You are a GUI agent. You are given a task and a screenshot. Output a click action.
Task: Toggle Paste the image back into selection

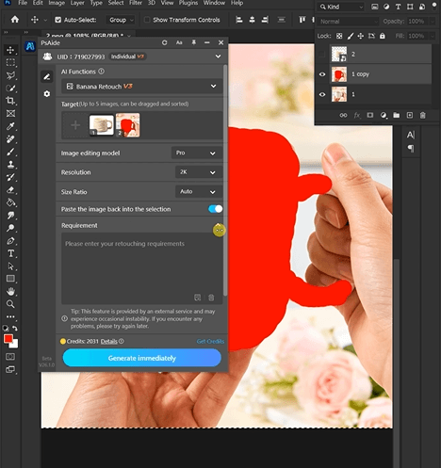pos(216,209)
